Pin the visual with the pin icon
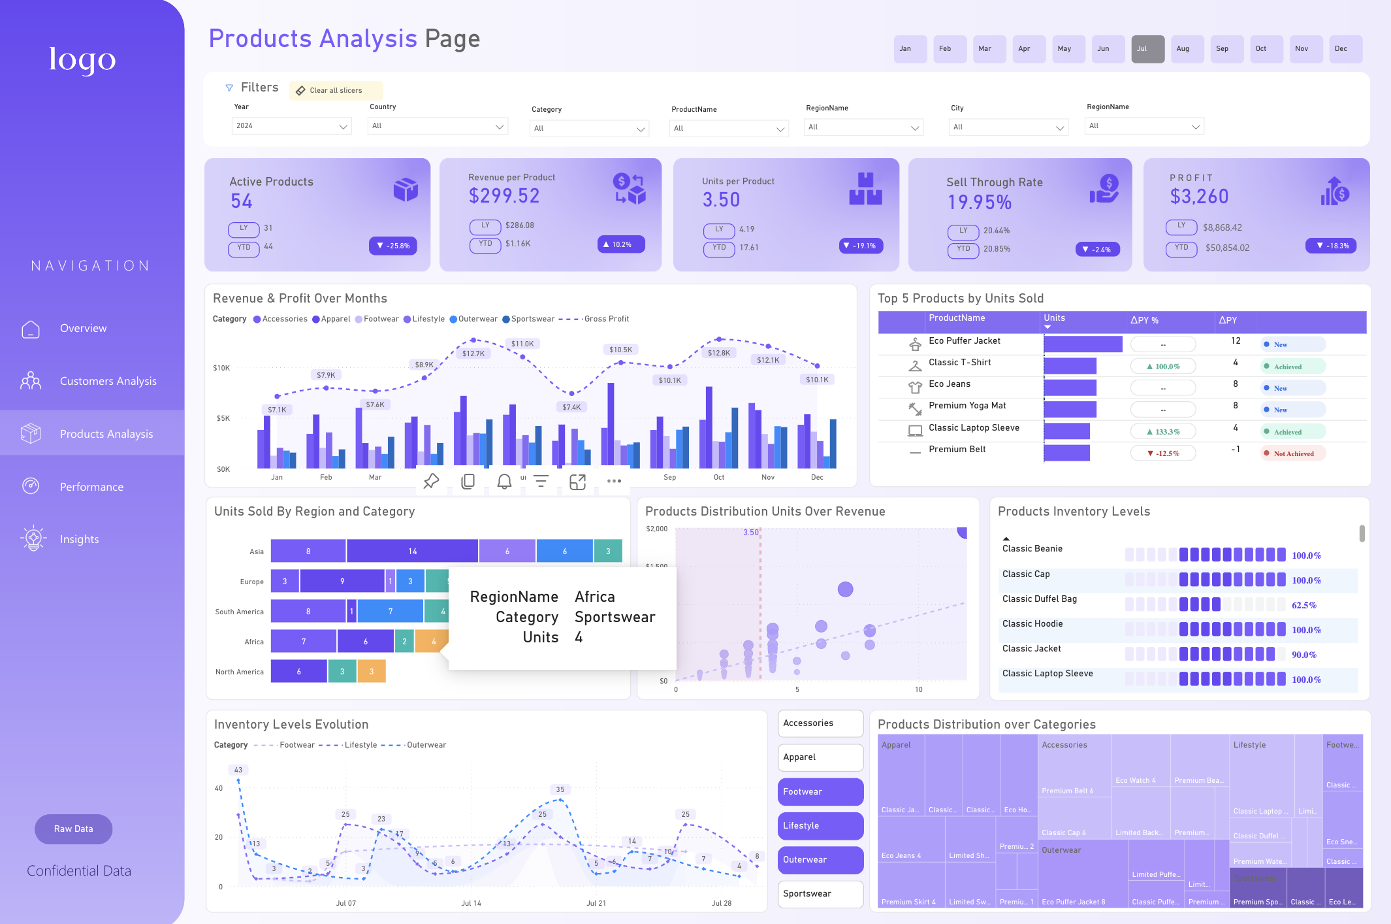Screen dimensions: 1391x924 pyautogui.click(x=431, y=482)
